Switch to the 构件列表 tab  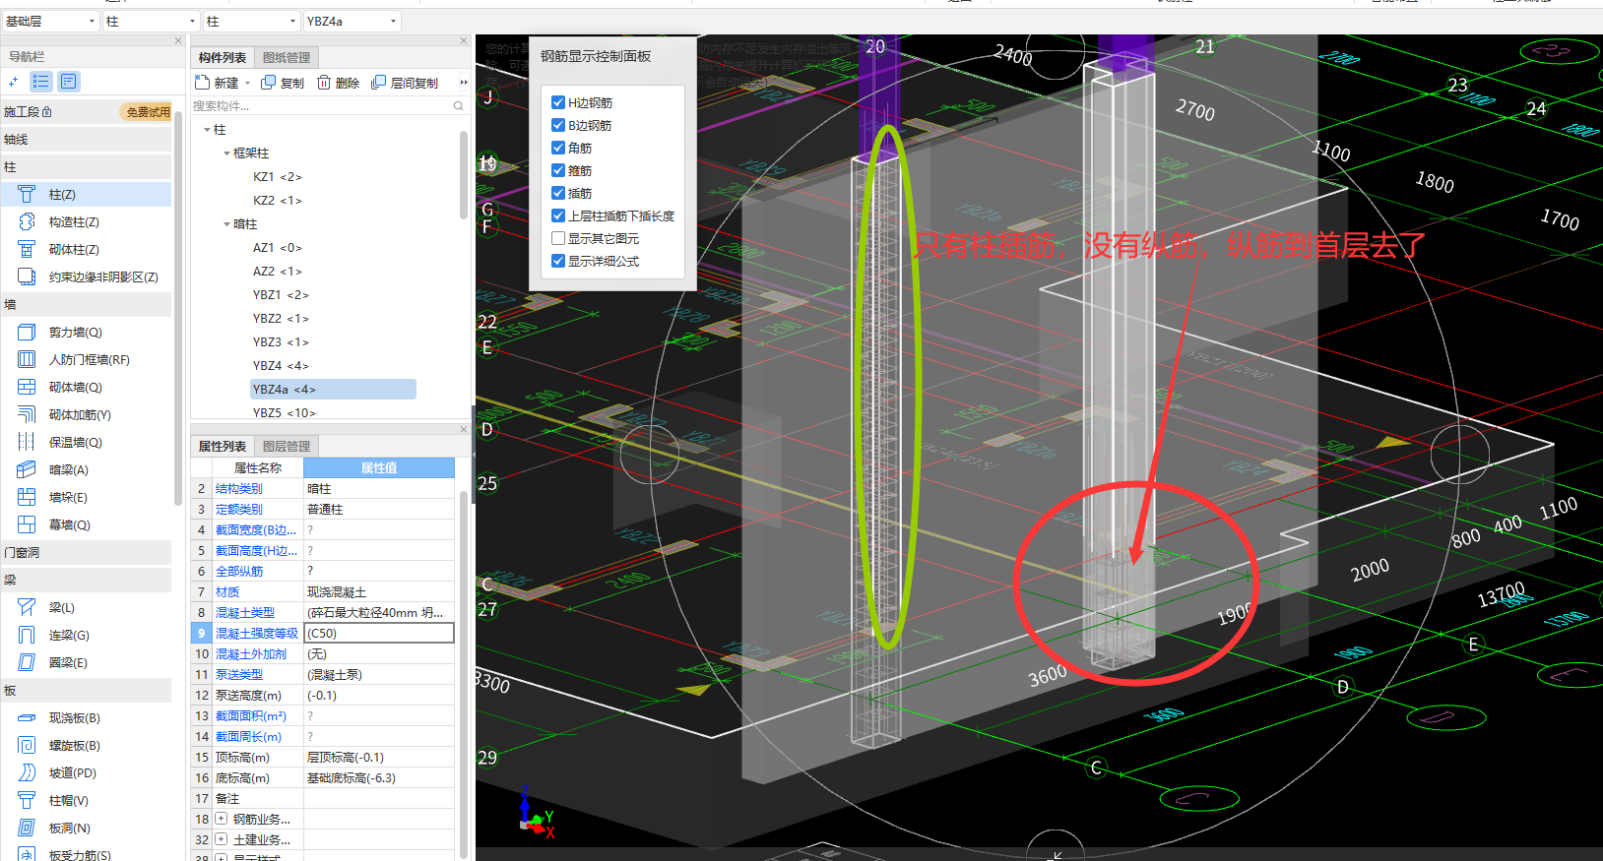(223, 57)
